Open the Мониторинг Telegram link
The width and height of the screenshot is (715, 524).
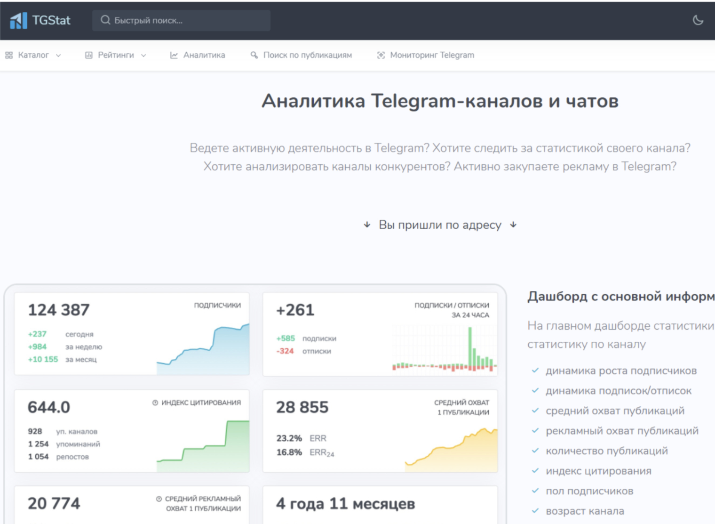click(x=432, y=55)
